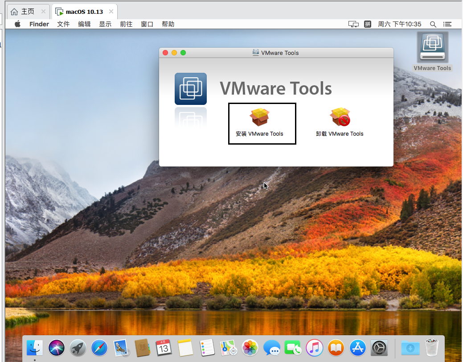
Task: Open Photos app in Dock
Action: [250, 348]
